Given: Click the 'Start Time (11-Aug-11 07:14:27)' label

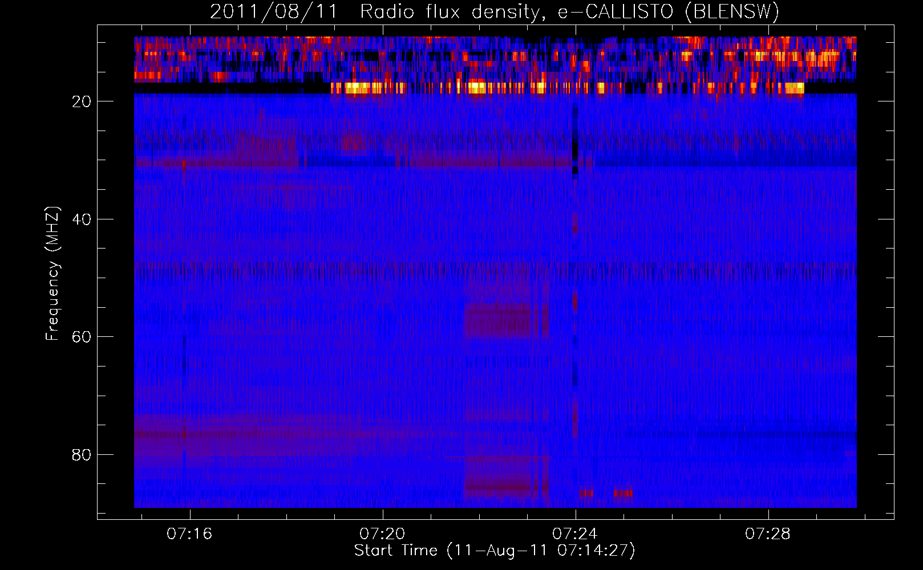Looking at the screenshot, I should point(495,551).
